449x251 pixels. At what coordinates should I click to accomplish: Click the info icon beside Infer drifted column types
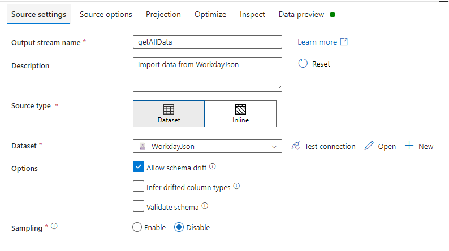tap(236, 186)
